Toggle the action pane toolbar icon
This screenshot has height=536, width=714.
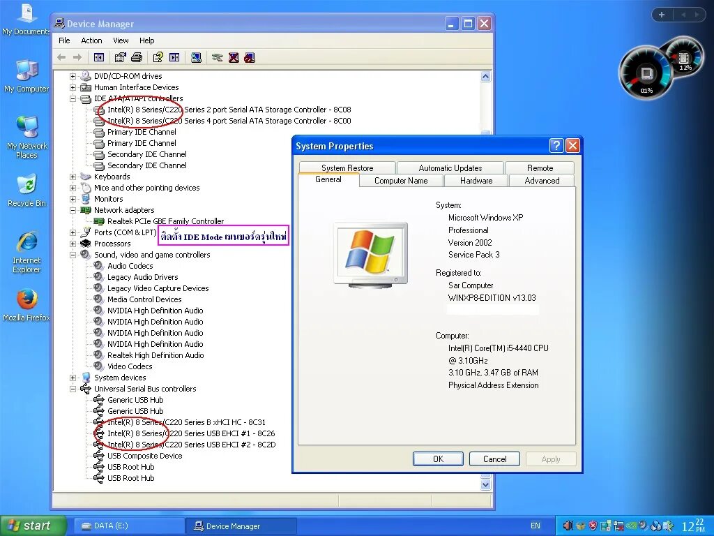point(174,57)
